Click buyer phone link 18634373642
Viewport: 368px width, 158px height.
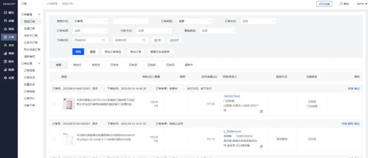pos(232,96)
